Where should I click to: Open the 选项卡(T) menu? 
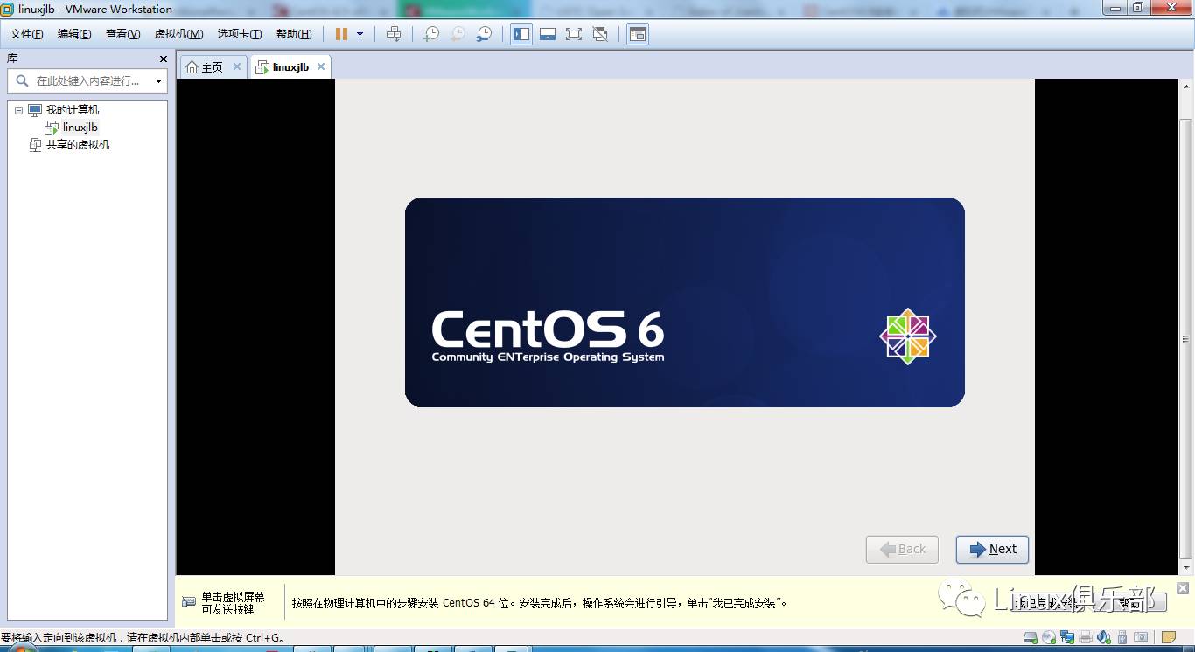pyautogui.click(x=240, y=34)
